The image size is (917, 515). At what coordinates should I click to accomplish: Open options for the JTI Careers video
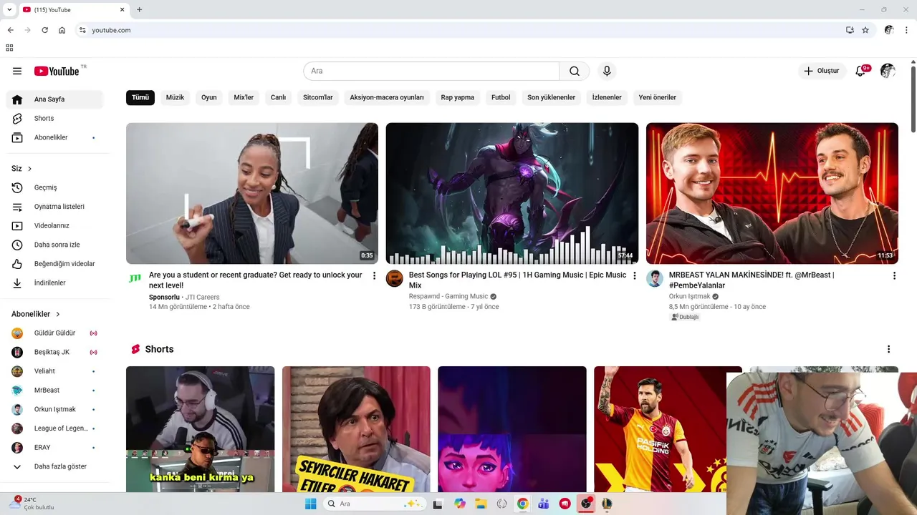(374, 275)
